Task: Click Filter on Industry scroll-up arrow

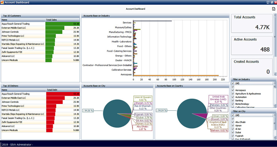Action: tap(275, 83)
